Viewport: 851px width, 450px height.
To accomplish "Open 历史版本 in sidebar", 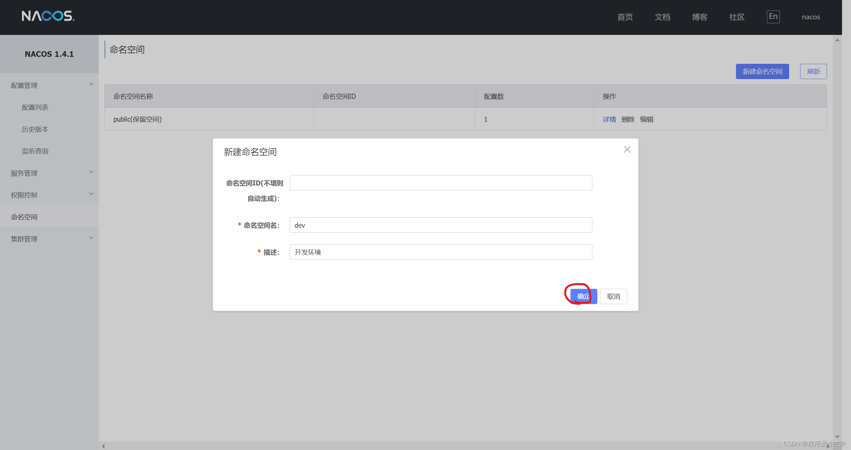I will tap(35, 129).
